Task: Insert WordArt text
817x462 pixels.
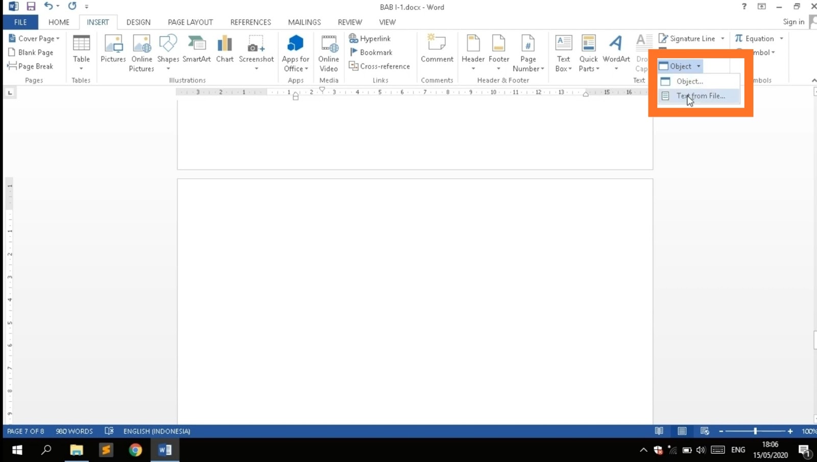Action: coord(616,53)
